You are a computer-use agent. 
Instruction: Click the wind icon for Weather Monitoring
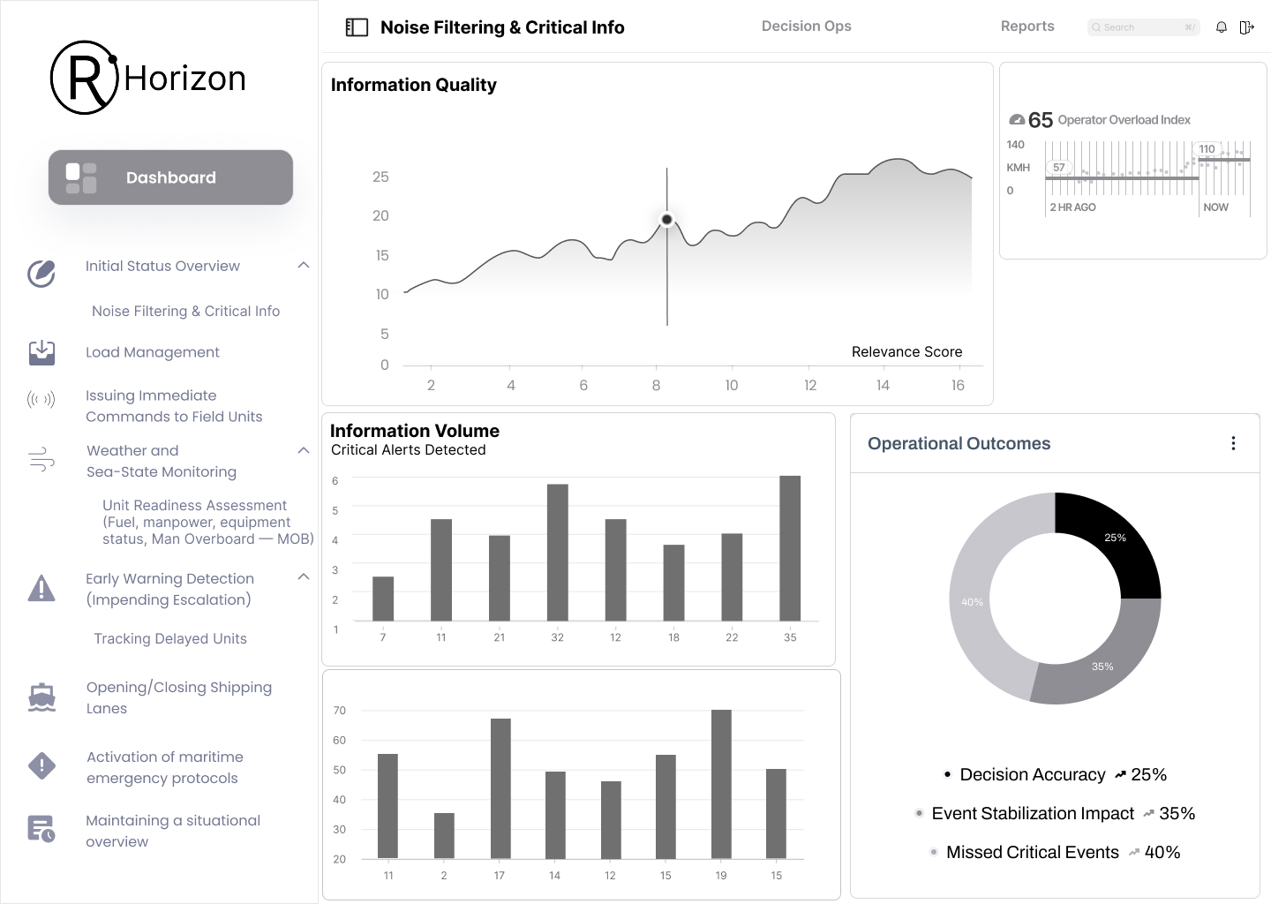coord(41,460)
